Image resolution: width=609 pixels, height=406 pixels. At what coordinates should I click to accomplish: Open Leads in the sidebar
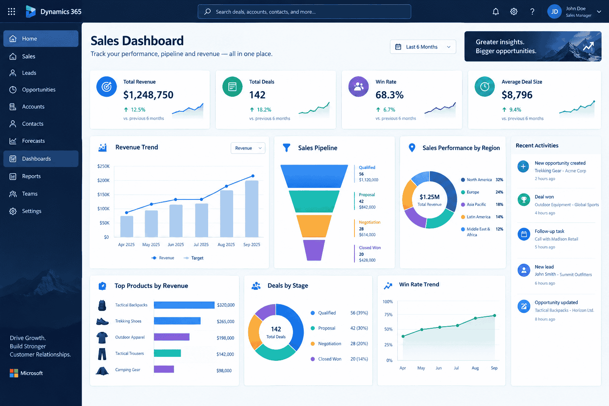tap(41, 73)
